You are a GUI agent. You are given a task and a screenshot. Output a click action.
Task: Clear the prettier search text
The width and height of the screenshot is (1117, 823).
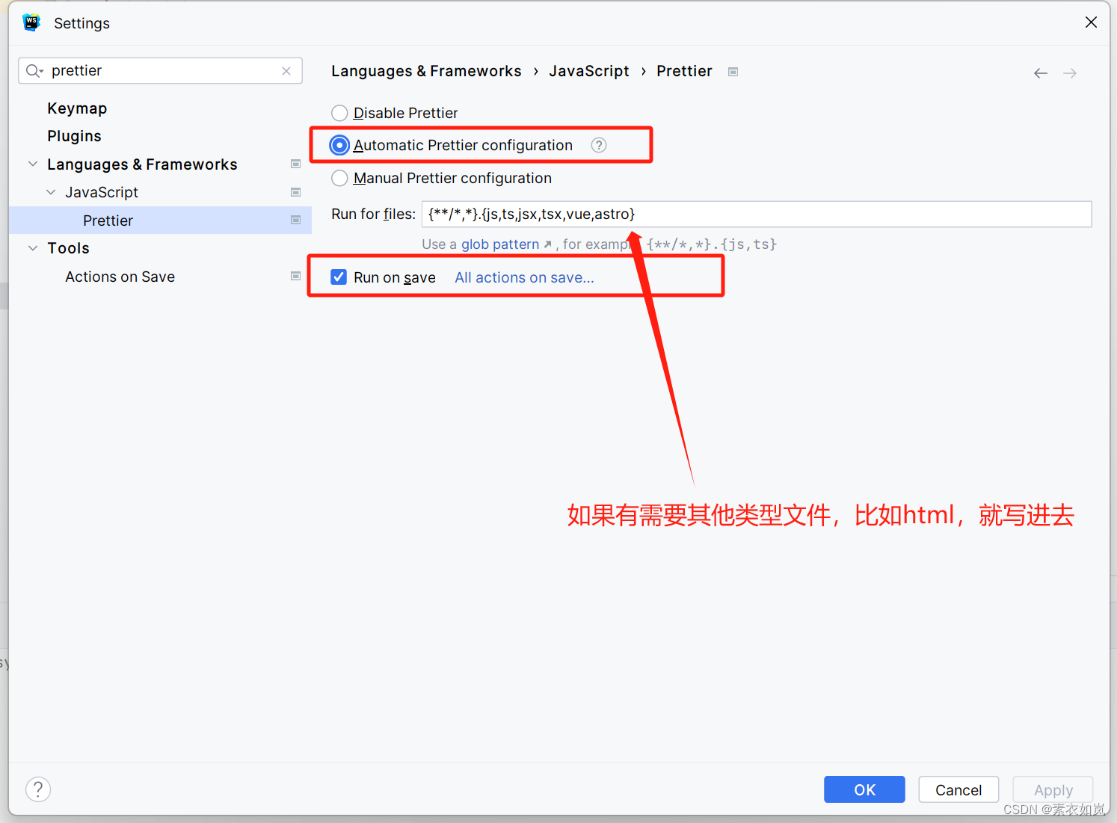(x=286, y=71)
